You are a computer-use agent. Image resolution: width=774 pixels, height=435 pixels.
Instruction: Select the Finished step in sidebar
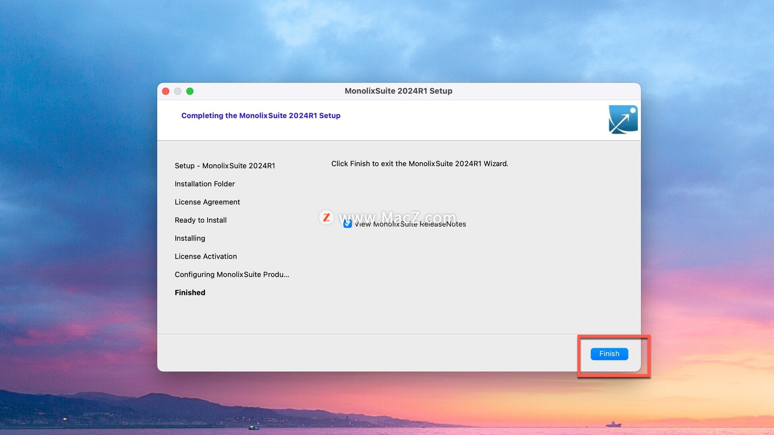(x=190, y=292)
